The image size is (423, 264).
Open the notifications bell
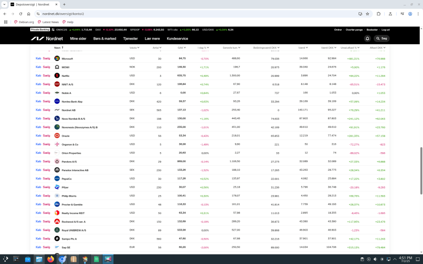click(x=367, y=38)
